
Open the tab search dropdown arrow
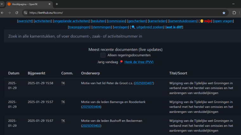coord(2,4)
